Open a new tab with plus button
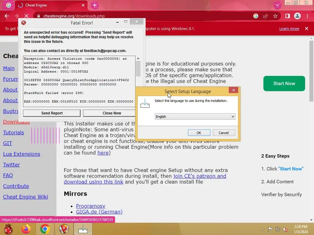 [x=95, y=5]
